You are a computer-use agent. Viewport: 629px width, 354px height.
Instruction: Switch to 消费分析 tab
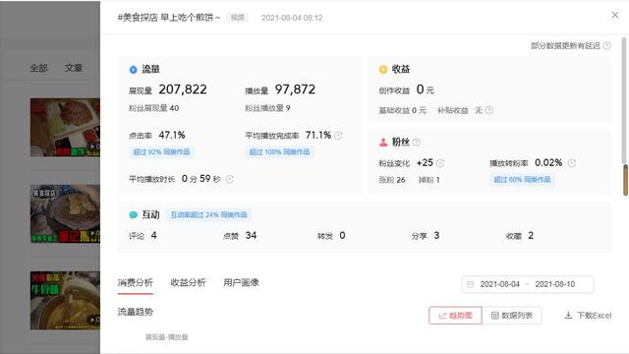136,282
